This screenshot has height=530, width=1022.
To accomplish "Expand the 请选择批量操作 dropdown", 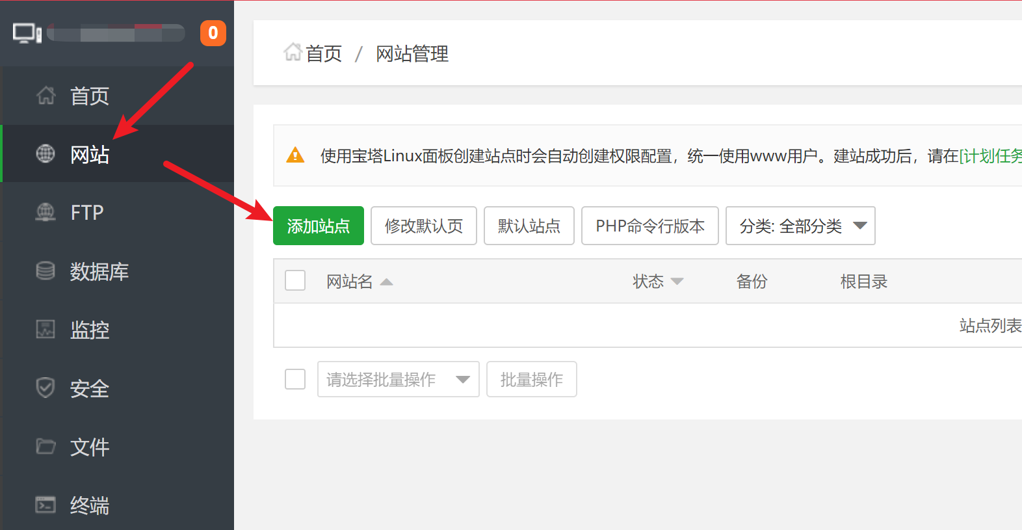I will point(398,379).
